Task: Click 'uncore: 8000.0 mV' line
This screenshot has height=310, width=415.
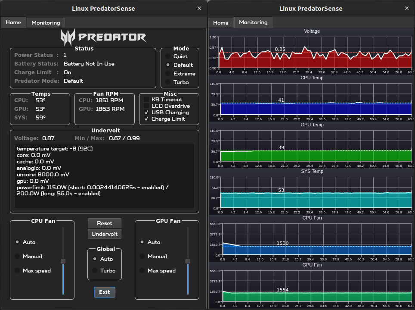Action: click(43, 175)
